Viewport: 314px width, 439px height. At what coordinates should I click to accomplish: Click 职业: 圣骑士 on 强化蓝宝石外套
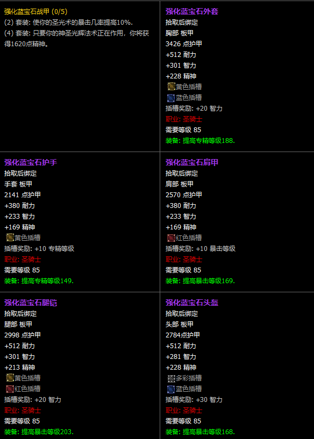coord(184,119)
